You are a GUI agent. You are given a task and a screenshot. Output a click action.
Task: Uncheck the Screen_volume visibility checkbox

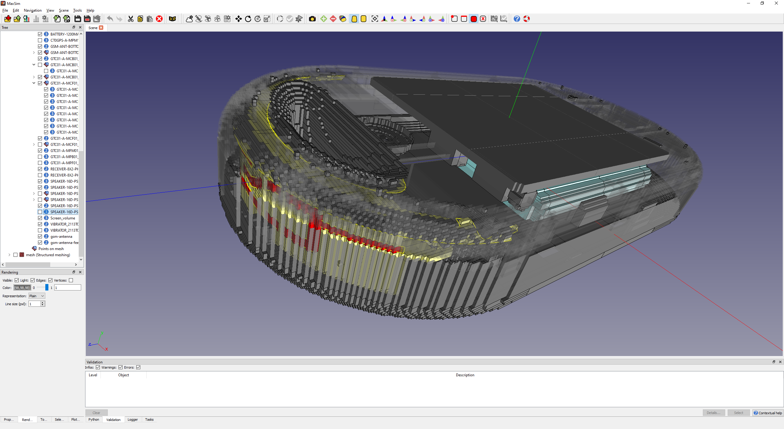tap(40, 218)
